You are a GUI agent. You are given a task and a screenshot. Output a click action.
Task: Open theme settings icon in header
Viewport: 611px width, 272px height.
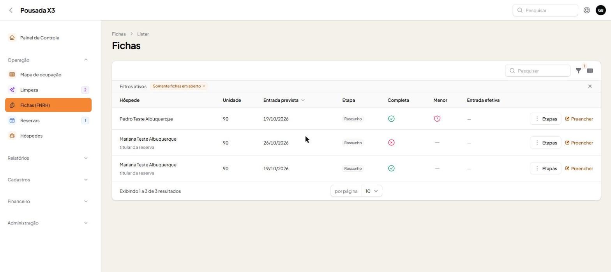[x=586, y=11]
